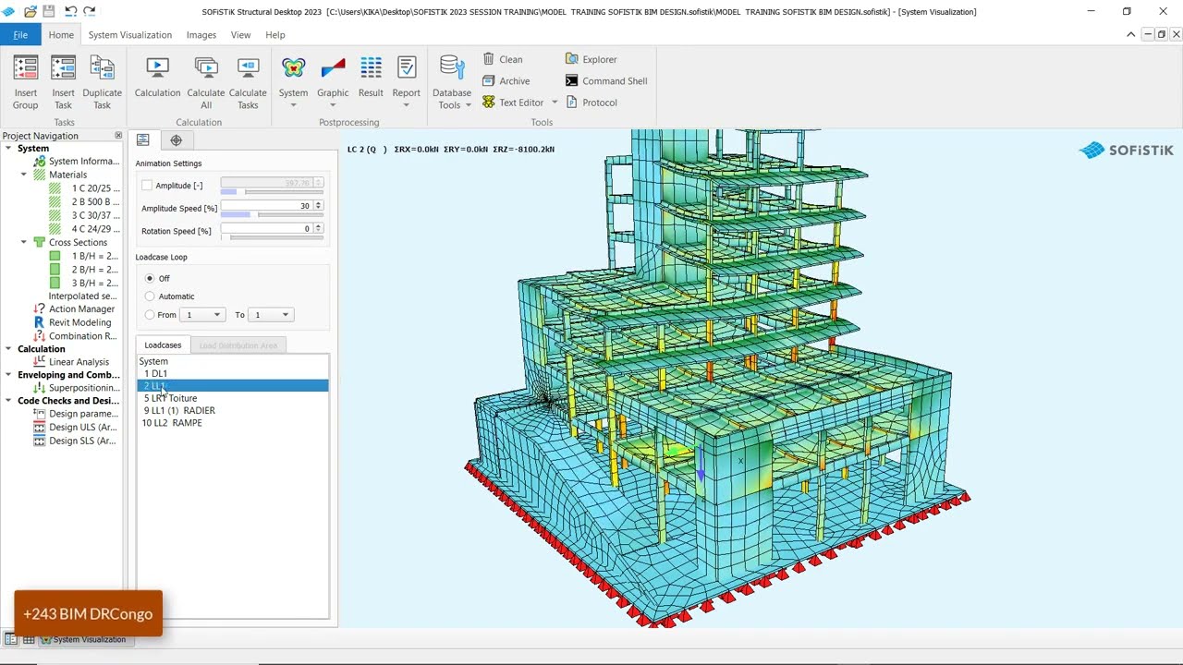Click the Calculate Tasks icon

(x=248, y=68)
